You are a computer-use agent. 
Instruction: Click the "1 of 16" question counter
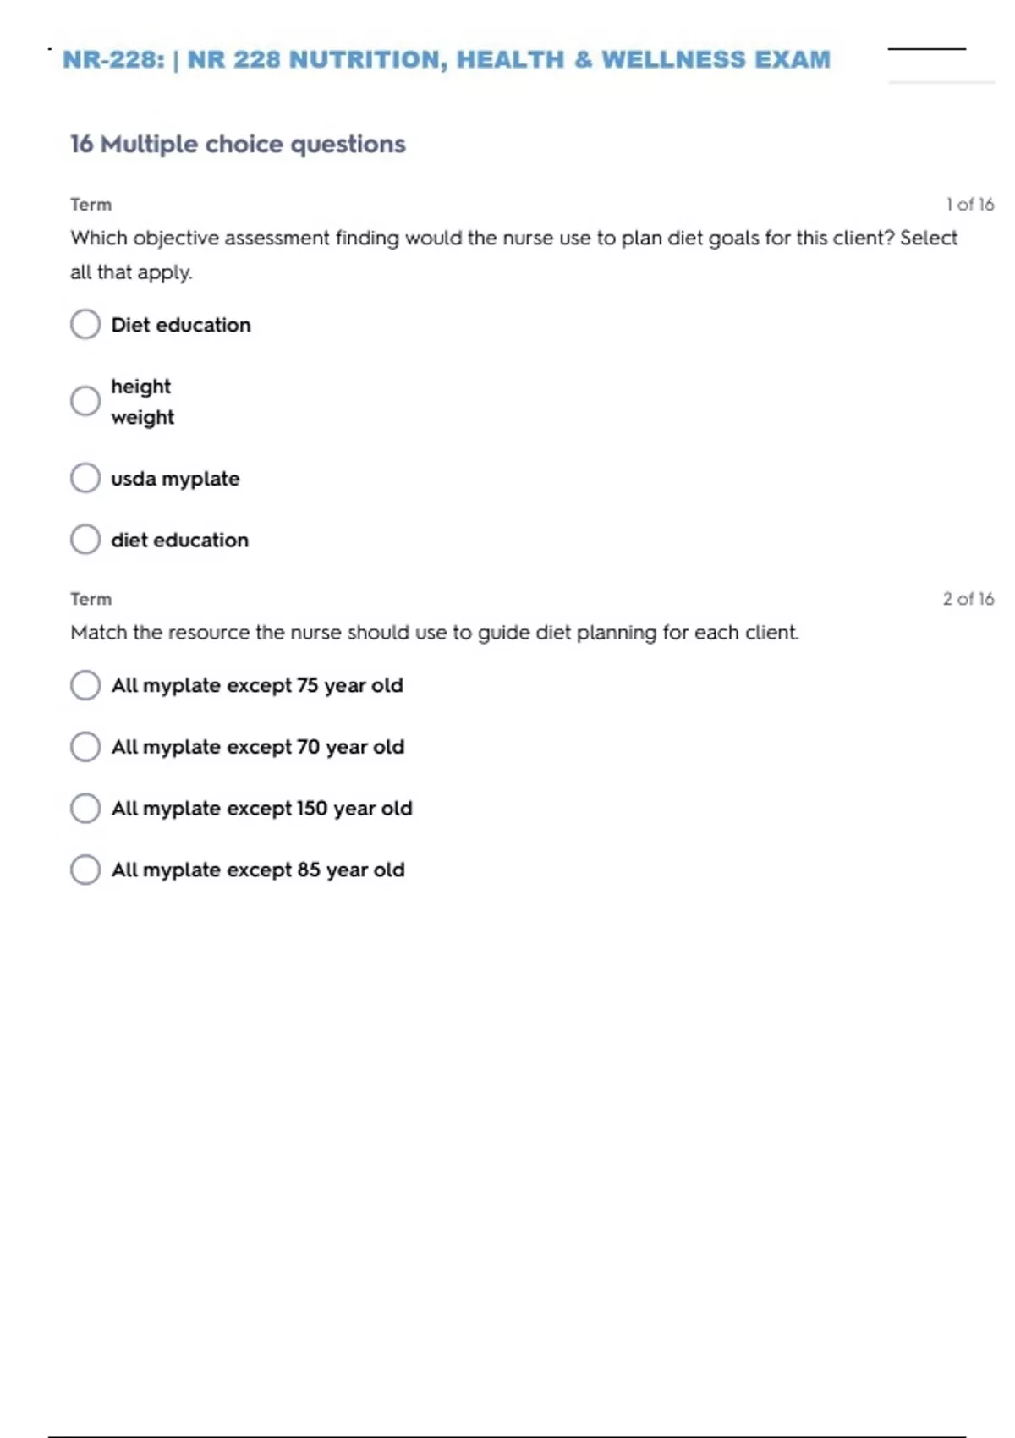pyautogui.click(x=969, y=204)
